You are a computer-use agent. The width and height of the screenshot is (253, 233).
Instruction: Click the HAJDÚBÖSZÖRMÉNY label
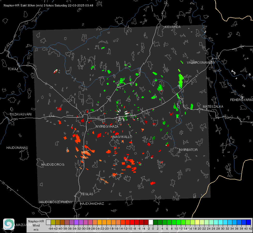(x=56, y=202)
